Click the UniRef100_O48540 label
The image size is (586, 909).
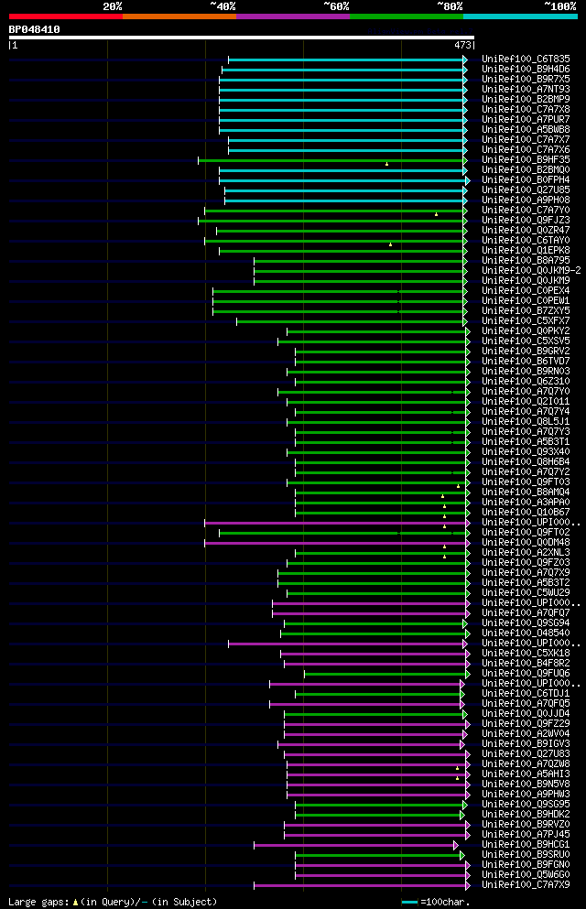coord(526,633)
